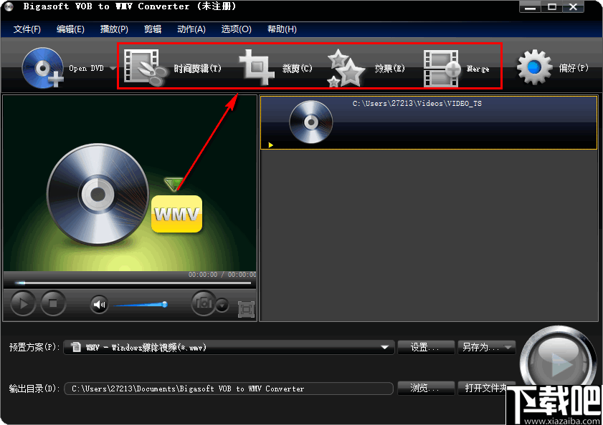Screen dimensions: 603x425
Task: Take a snapshot with the camera icon
Action: tap(203, 303)
